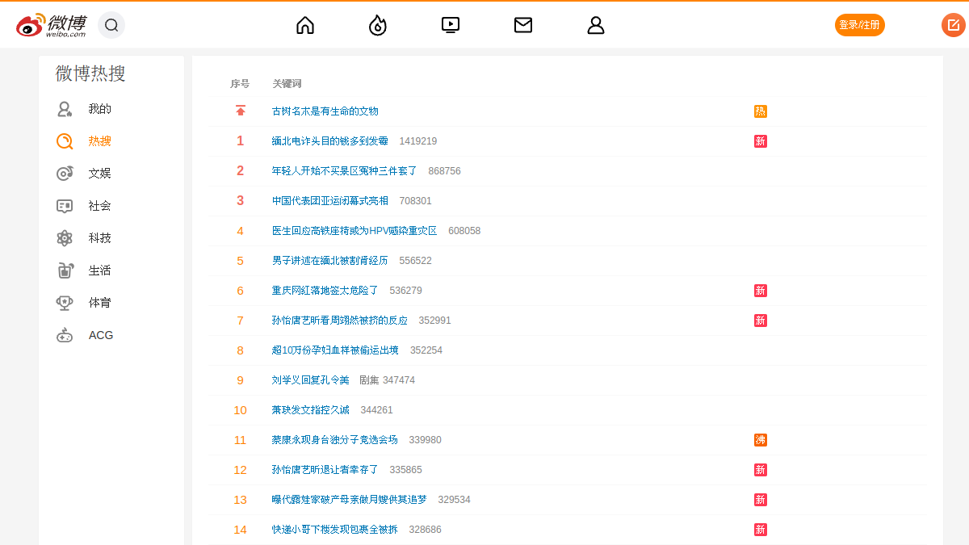Screen dimensions: 969x545
Task: Click heat count 708301
Action: 416,201
